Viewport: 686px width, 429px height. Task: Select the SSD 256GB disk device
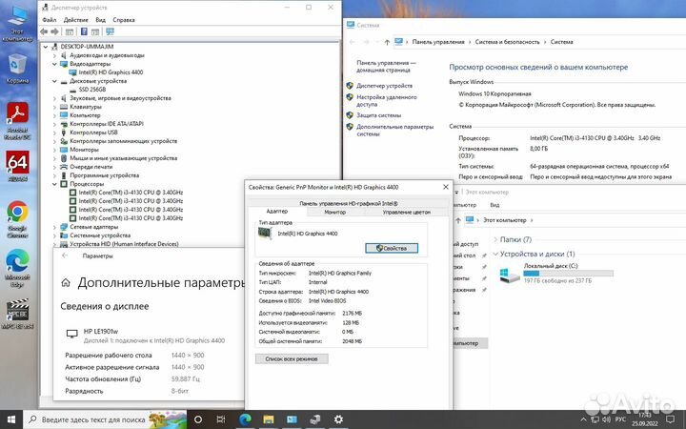92,90
